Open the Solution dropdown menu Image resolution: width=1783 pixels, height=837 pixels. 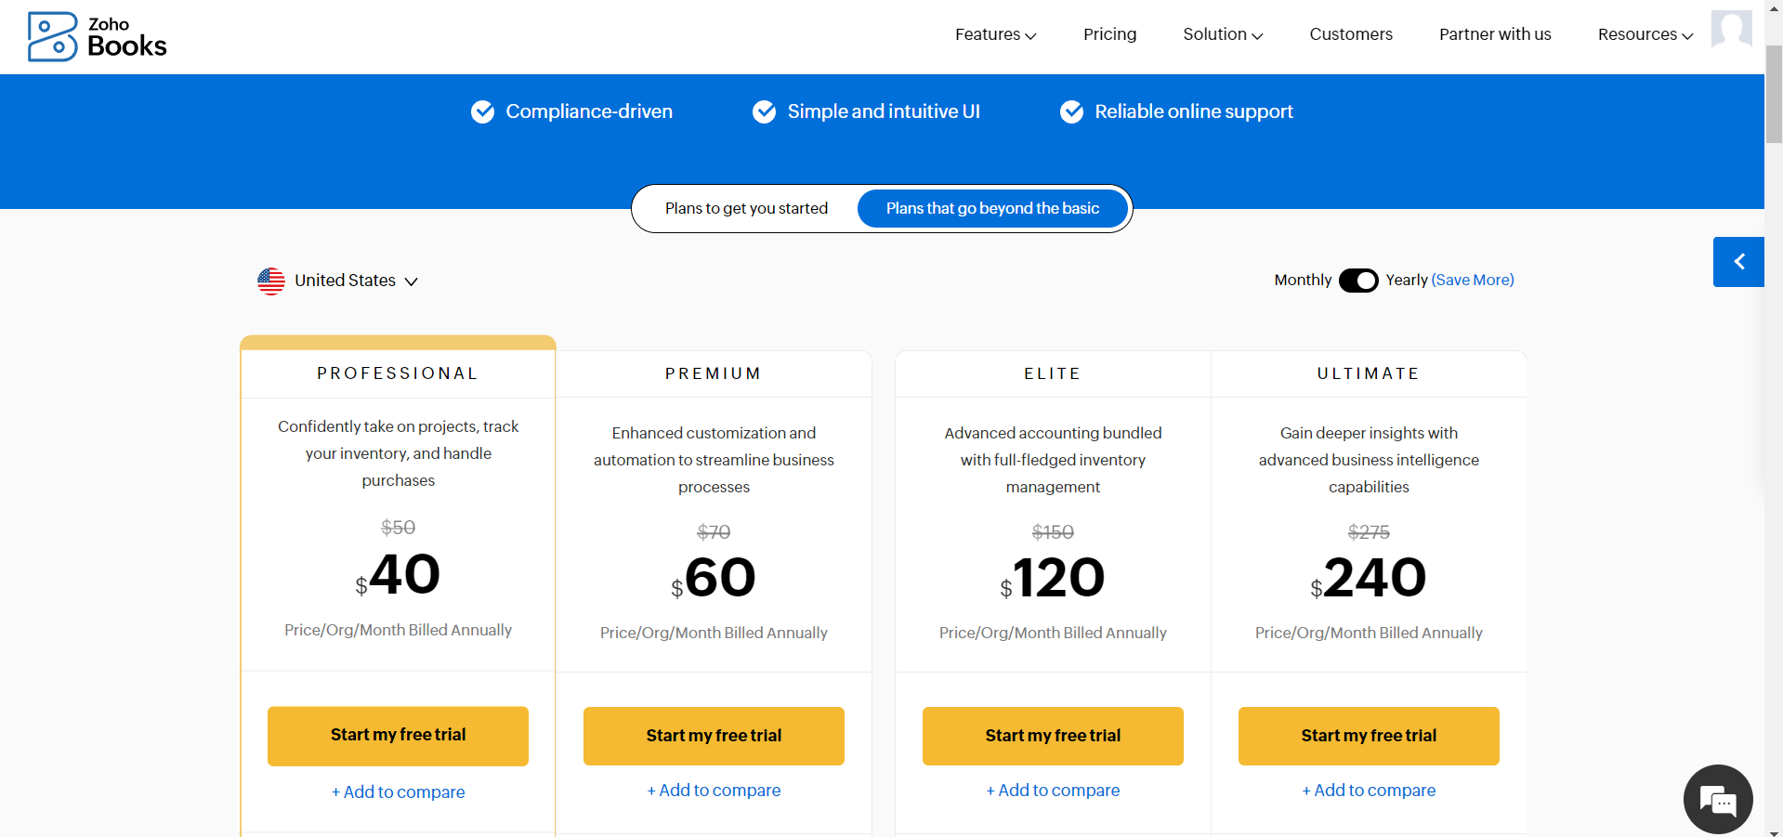1223,34
